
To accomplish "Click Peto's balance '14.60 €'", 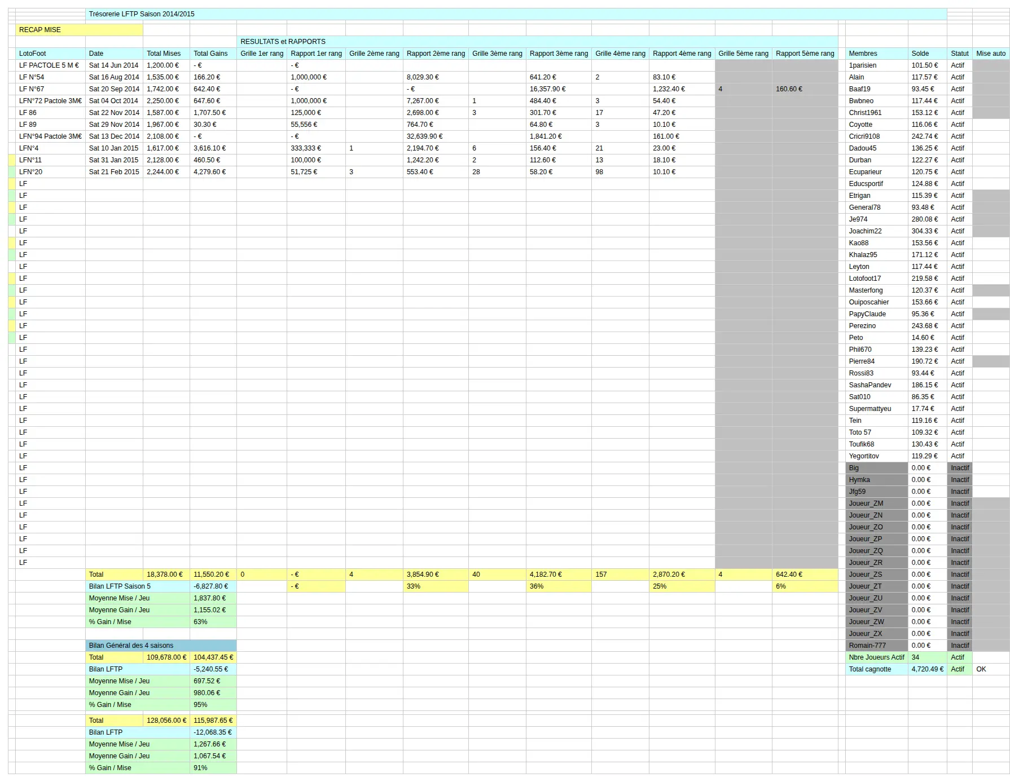I will [x=928, y=338].
